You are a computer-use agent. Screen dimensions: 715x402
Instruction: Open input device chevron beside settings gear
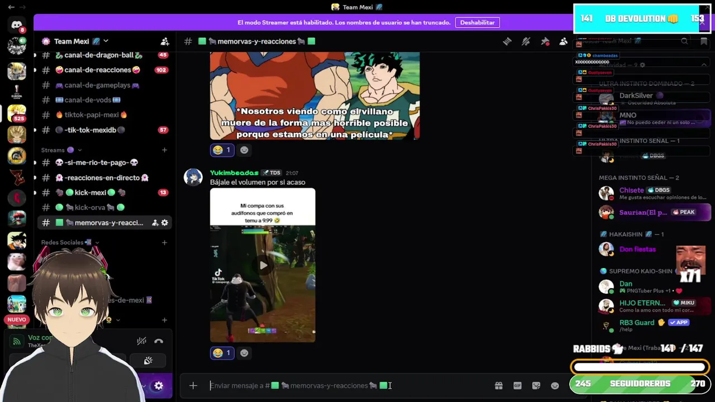(144, 386)
